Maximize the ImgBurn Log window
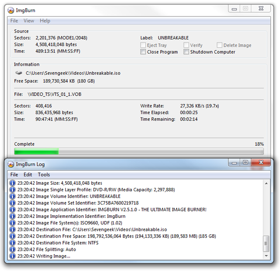Viewport: 280px width, 273px height. [245, 162]
